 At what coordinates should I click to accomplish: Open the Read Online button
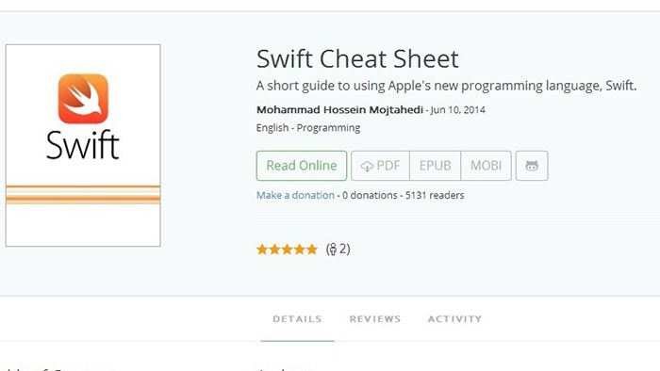[x=302, y=166]
